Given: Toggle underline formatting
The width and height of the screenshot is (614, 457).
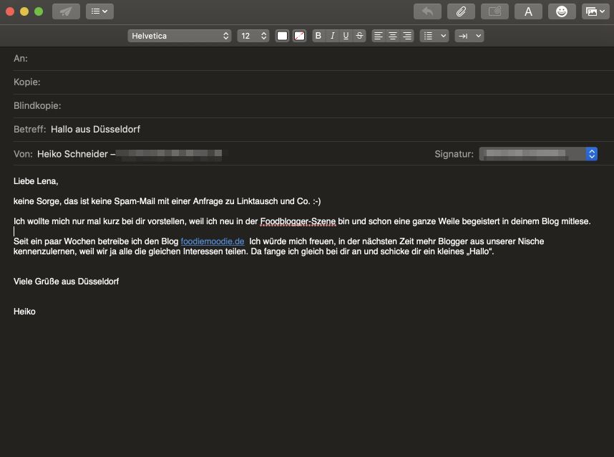Looking at the screenshot, I should [345, 35].
